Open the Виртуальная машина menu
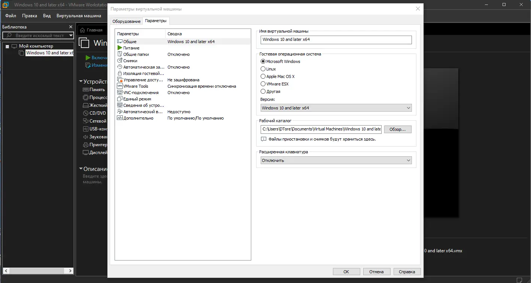This screenshot has height=283, width=531. 79,16
